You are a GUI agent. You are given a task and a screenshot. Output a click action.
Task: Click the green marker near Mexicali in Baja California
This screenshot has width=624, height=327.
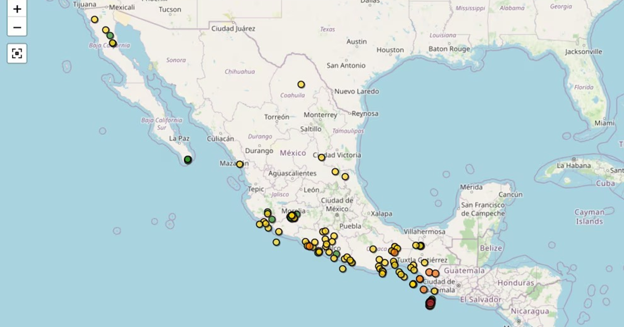[x=109, y=36]
